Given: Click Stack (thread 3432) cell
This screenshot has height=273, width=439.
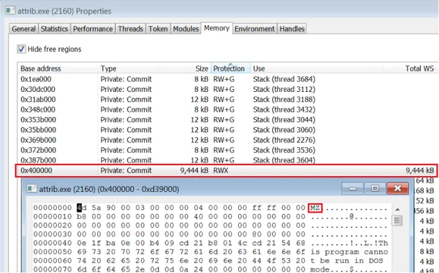Looking at the screenshot, I should 284,109.
